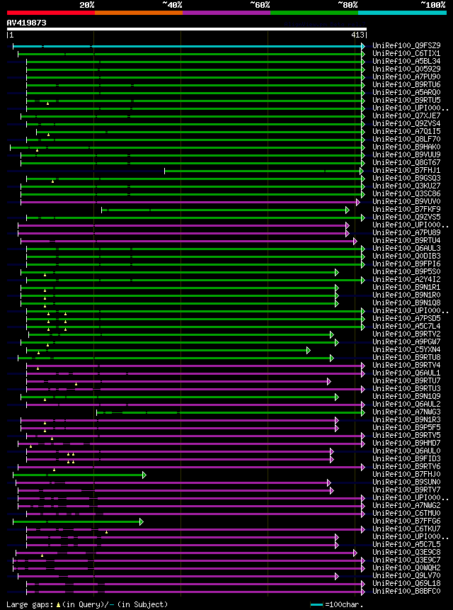
Task: Open hit UniRef100_Q05929
Action: pyautogui.click(x=406, y=69)
